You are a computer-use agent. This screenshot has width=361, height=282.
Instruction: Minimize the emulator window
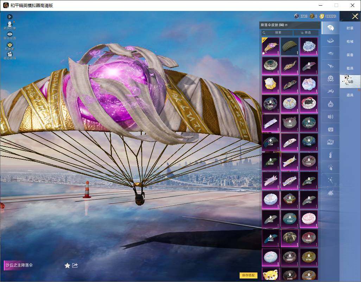coord(321,5)
